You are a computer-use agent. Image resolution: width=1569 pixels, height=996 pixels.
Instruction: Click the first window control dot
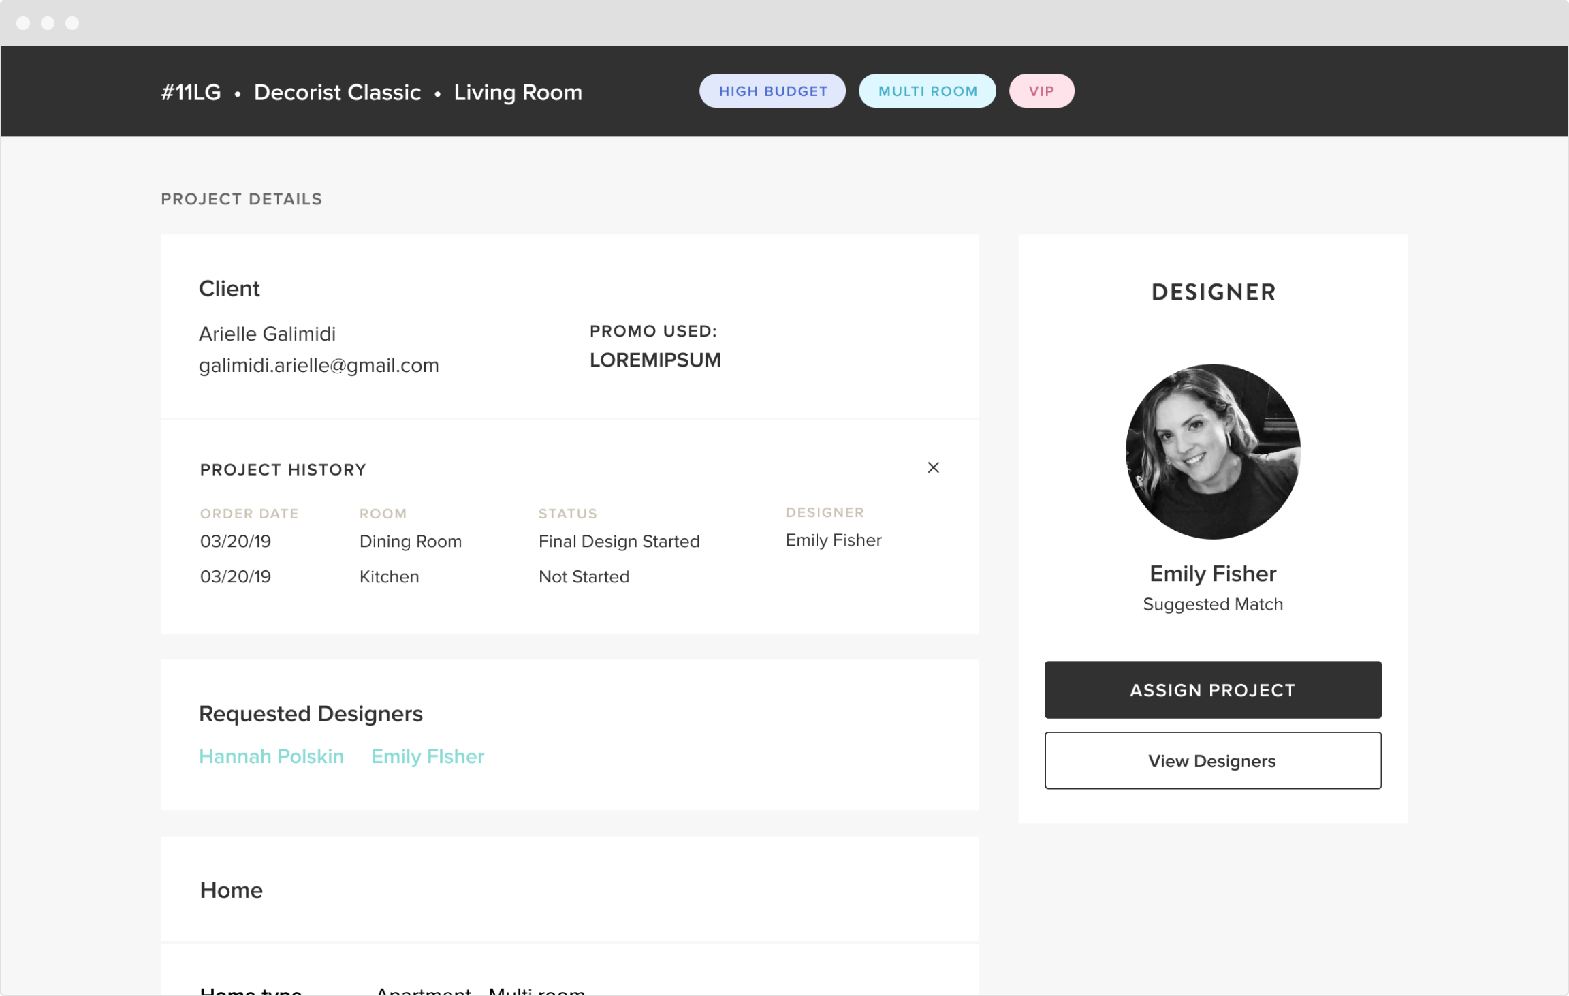click(x=23, y=23)
